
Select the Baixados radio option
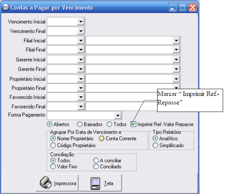79,124
